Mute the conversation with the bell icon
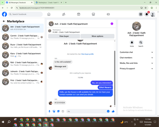Viewport: 159px width, 127px height. [132, 43]
